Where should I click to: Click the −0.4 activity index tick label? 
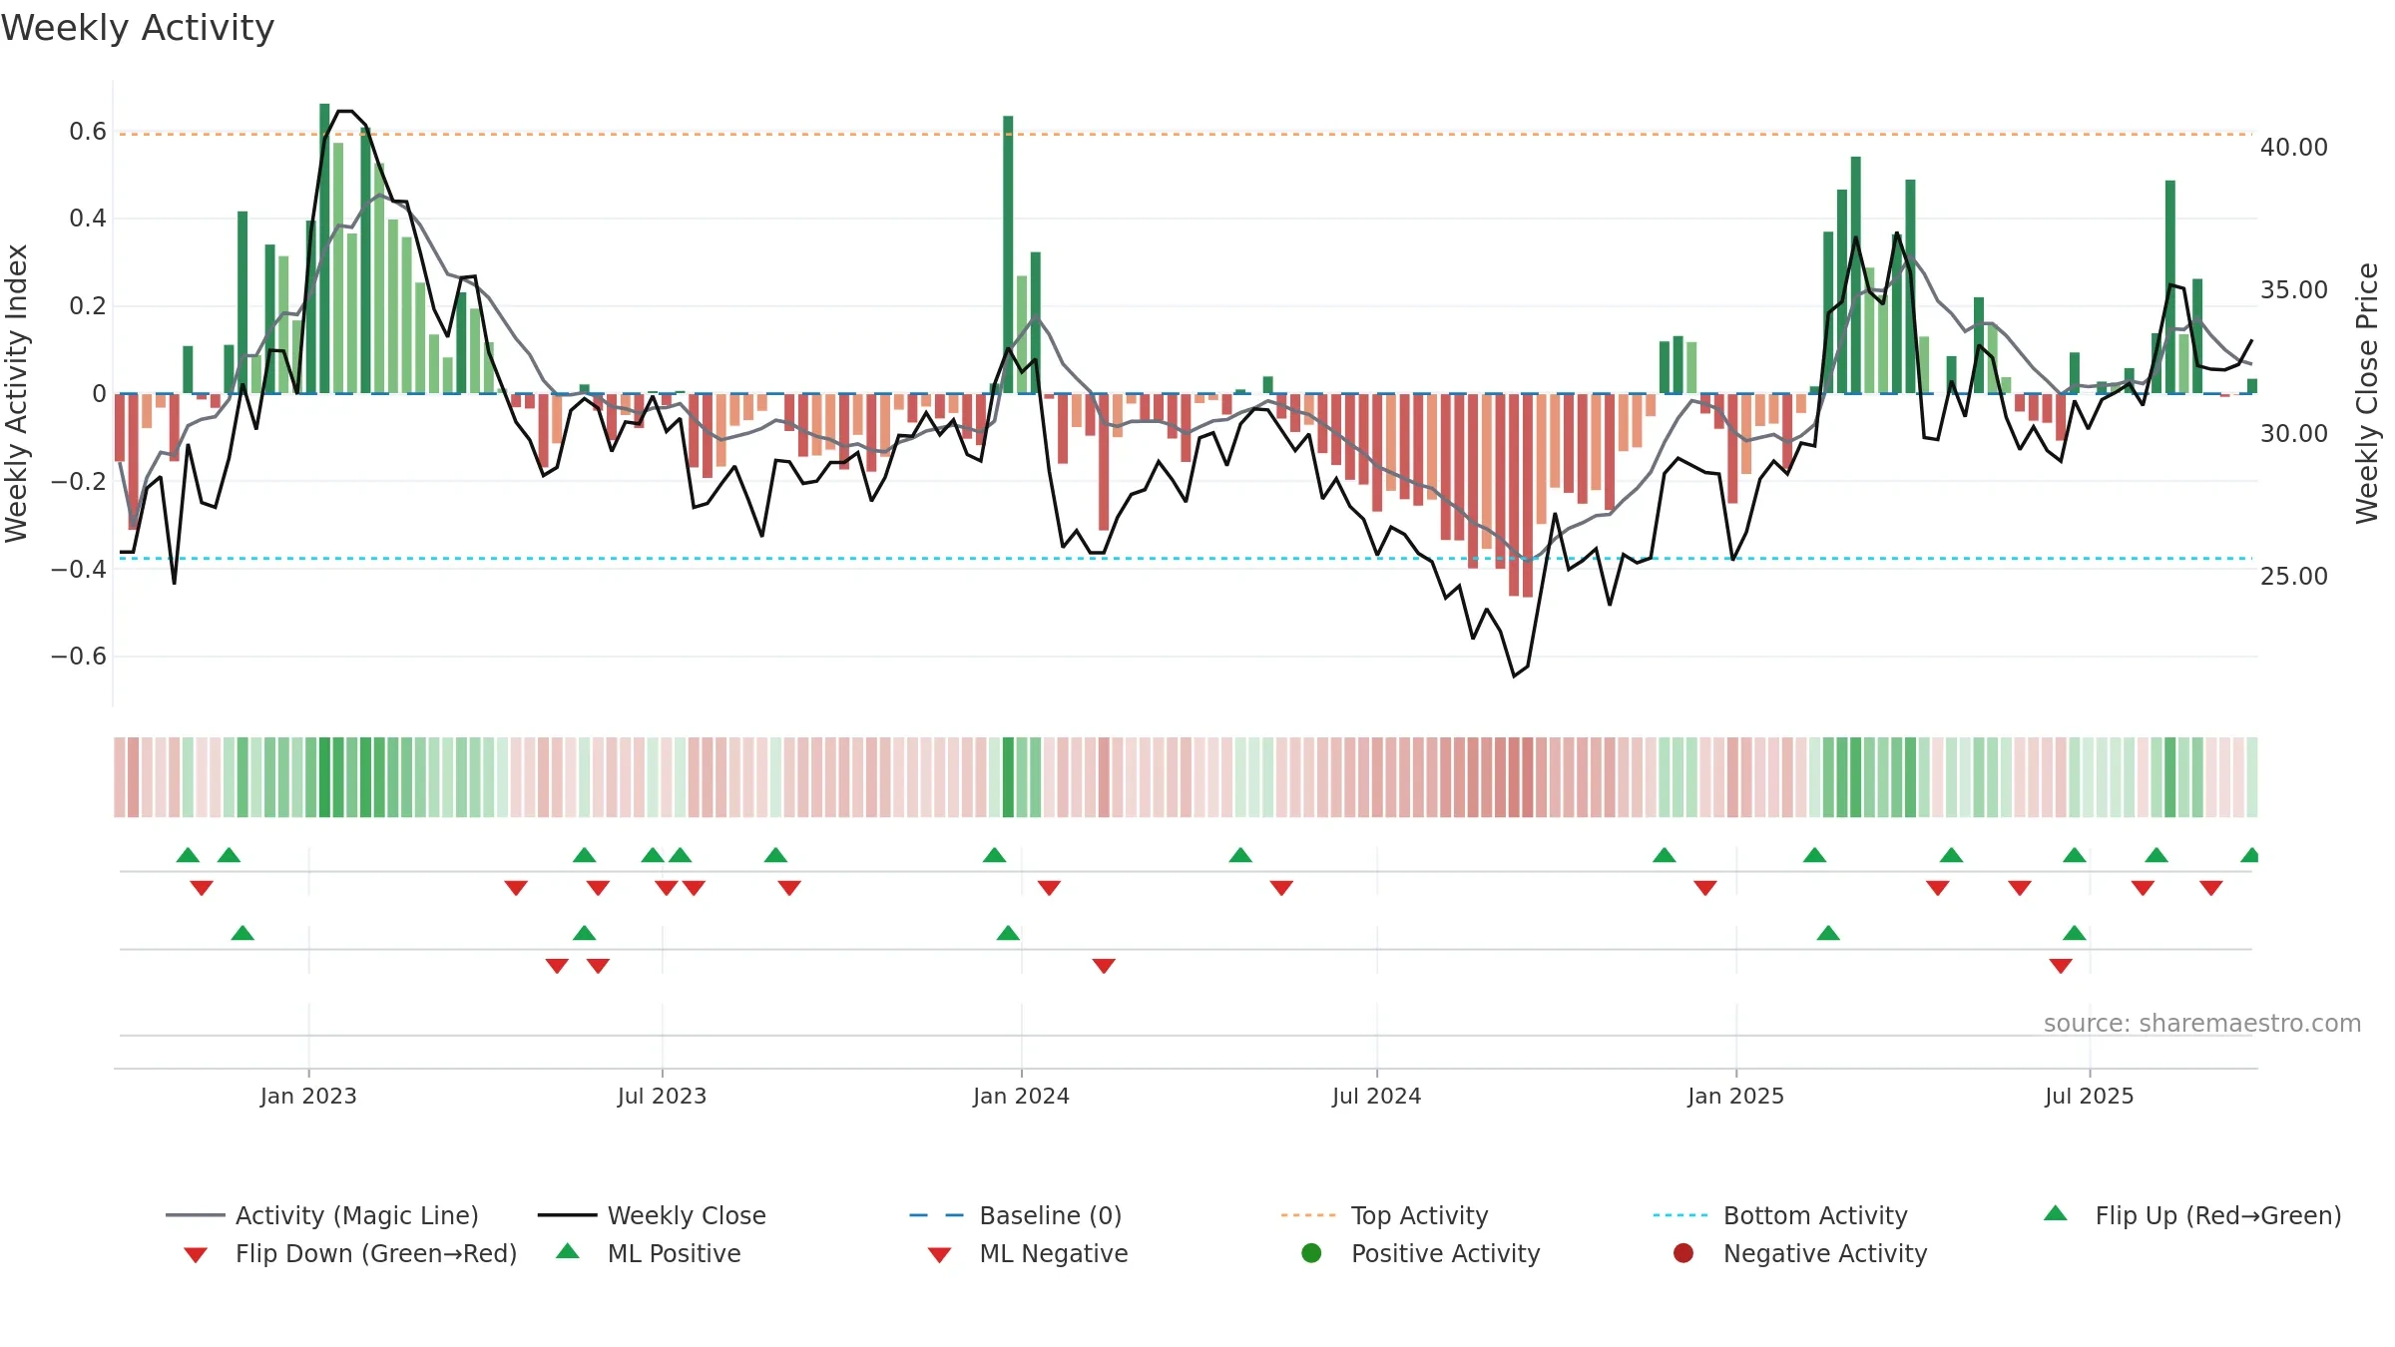click(79, 570)
